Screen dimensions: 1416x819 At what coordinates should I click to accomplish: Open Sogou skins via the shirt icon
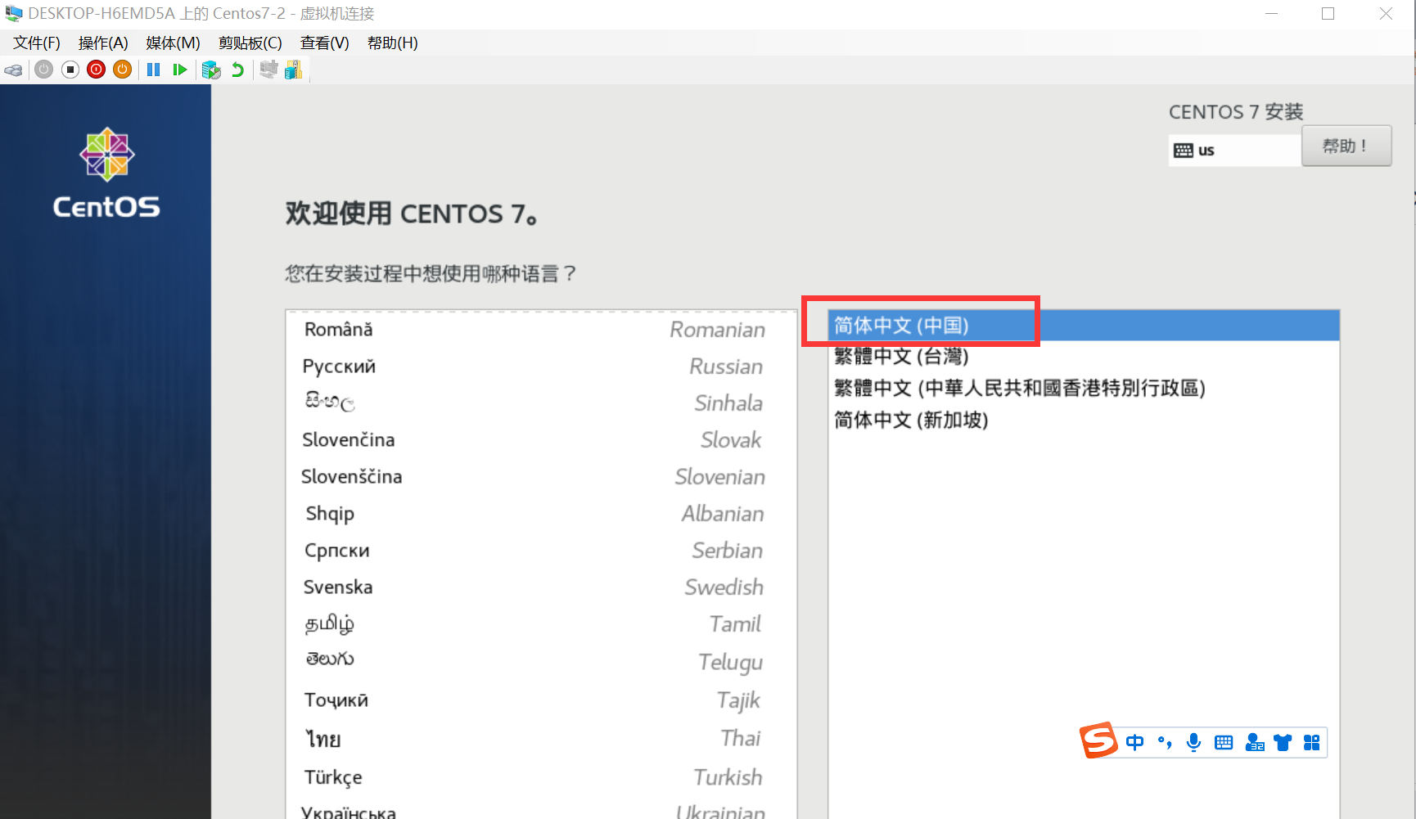[1283, 742]
